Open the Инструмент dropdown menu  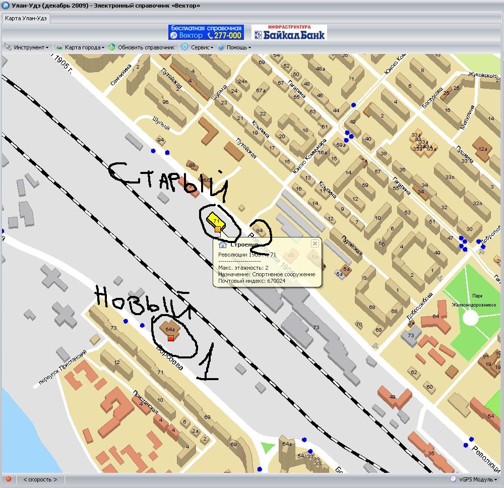click(28, 47)
